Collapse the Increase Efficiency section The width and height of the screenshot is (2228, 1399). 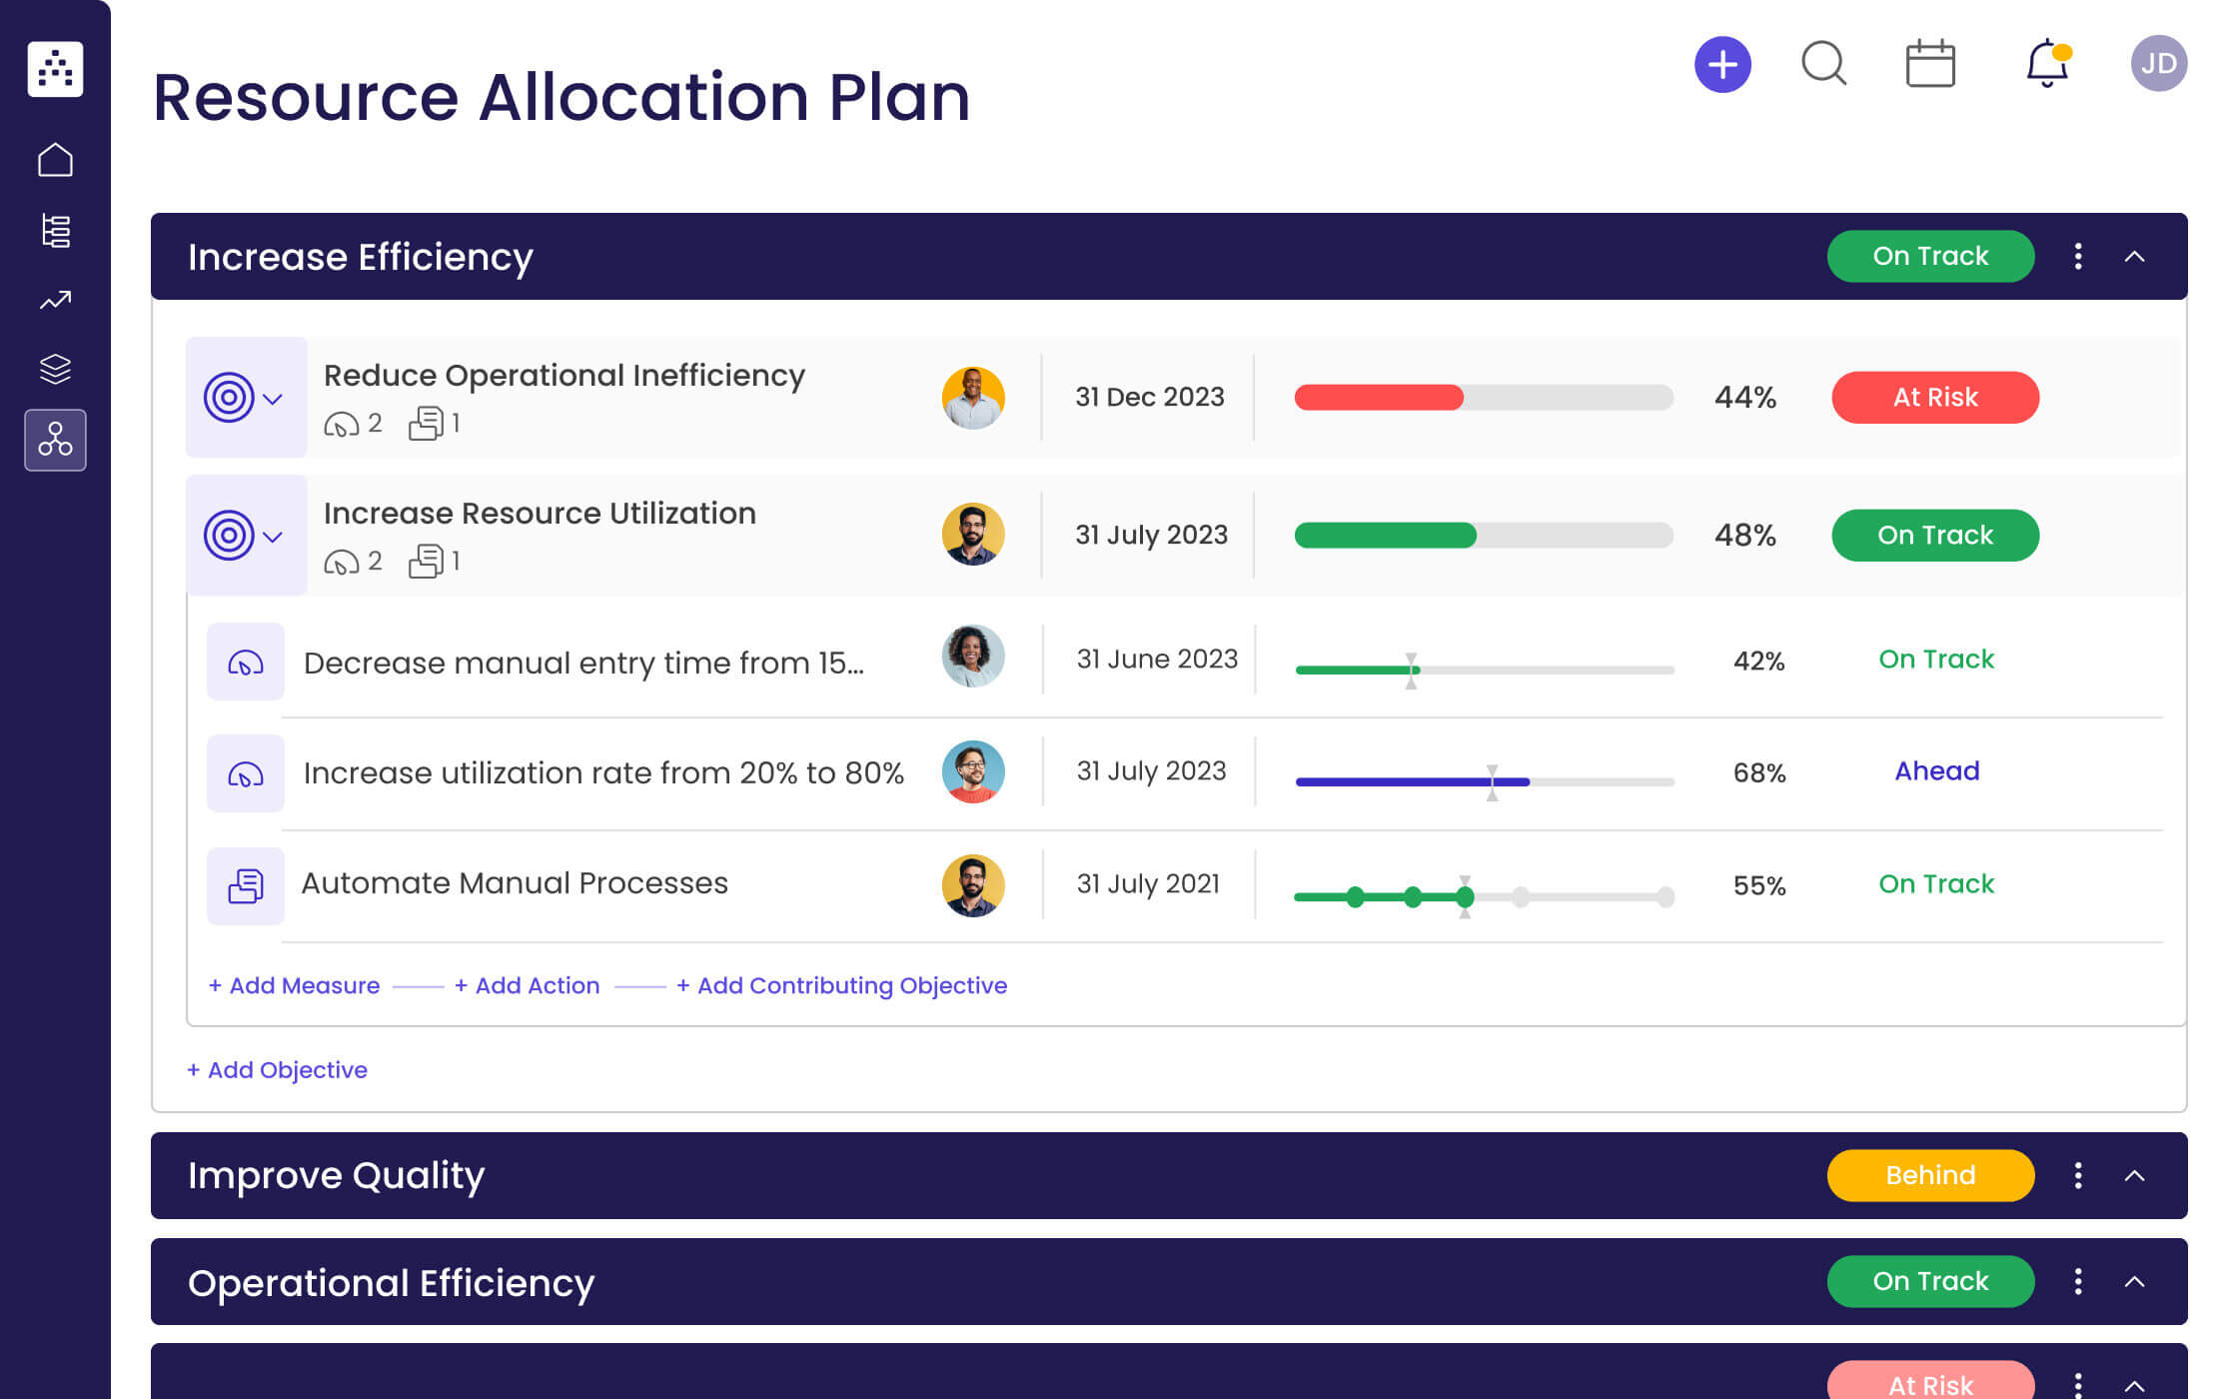2134,255
